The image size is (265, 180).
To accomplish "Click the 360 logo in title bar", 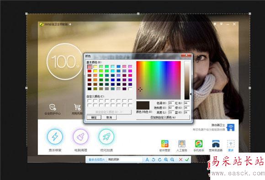I will 42,24.
